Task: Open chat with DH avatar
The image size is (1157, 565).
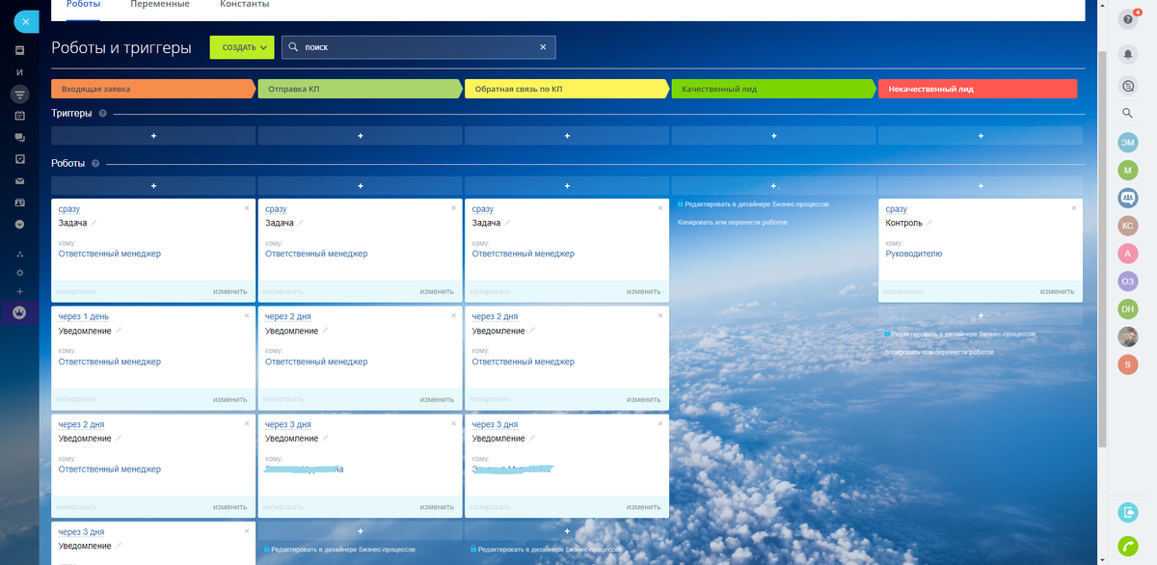Action: pos(1127,309)
